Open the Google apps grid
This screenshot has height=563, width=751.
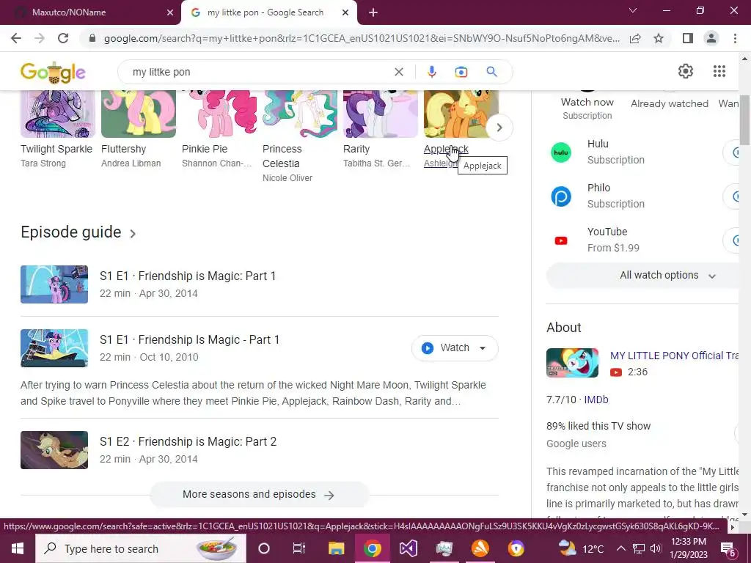(719, 71)
